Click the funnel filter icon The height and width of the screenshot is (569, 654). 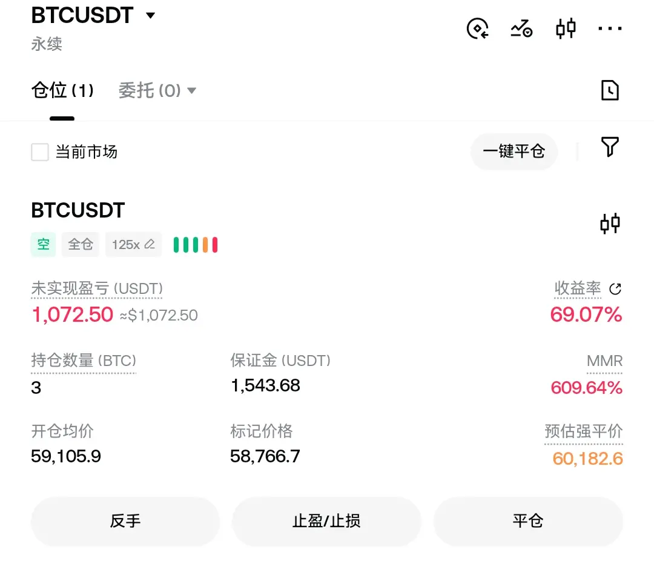click(x=610, y=147)
